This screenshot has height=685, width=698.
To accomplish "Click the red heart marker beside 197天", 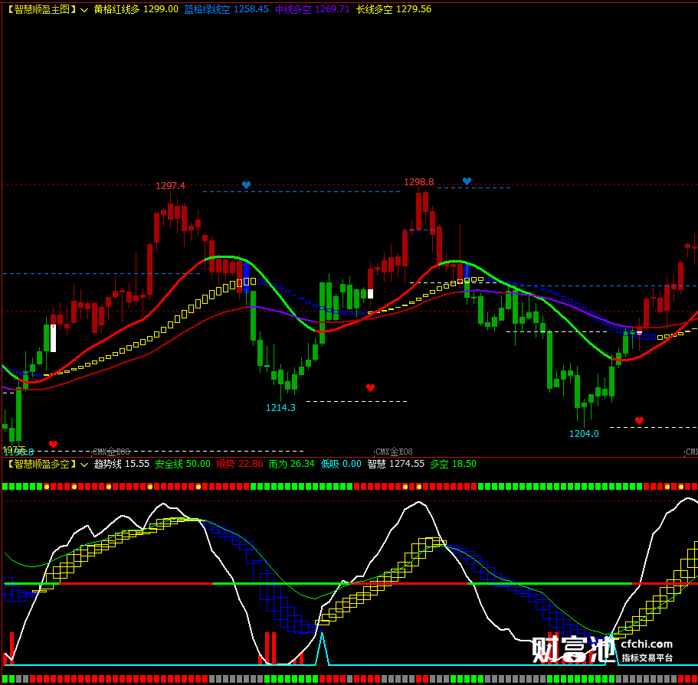I will click(54, 445).
